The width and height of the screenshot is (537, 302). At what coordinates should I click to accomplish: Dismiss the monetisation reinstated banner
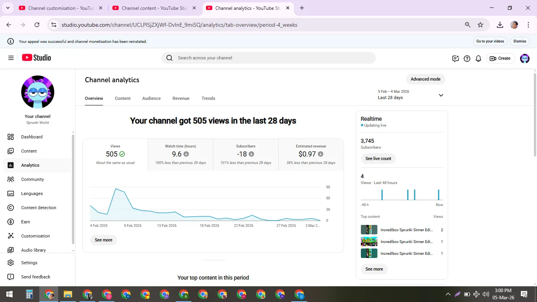[x=520, y=41]
